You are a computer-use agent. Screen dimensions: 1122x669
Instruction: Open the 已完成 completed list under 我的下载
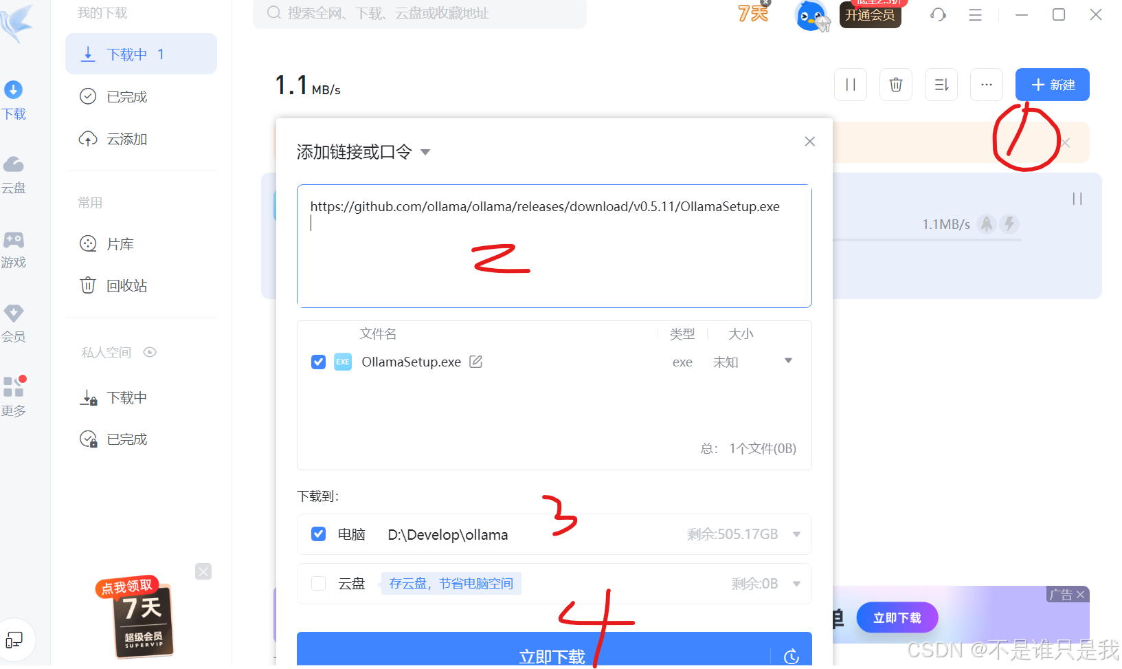[141, 96]
